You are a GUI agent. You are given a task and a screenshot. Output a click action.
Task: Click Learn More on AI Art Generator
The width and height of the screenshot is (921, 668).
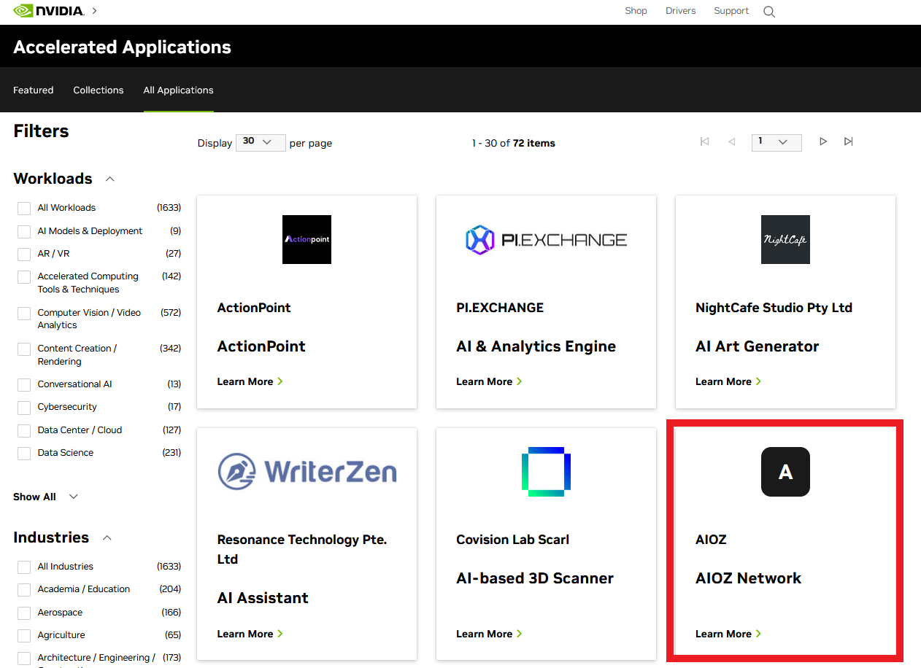coord(729,381)
